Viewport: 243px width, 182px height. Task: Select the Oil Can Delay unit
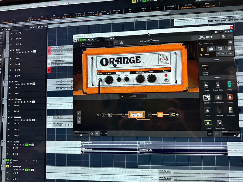tap(220, 124)
